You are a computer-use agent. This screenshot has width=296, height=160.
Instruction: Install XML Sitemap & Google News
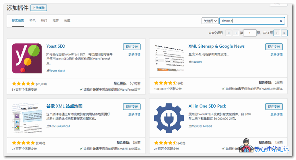[274, 47]
